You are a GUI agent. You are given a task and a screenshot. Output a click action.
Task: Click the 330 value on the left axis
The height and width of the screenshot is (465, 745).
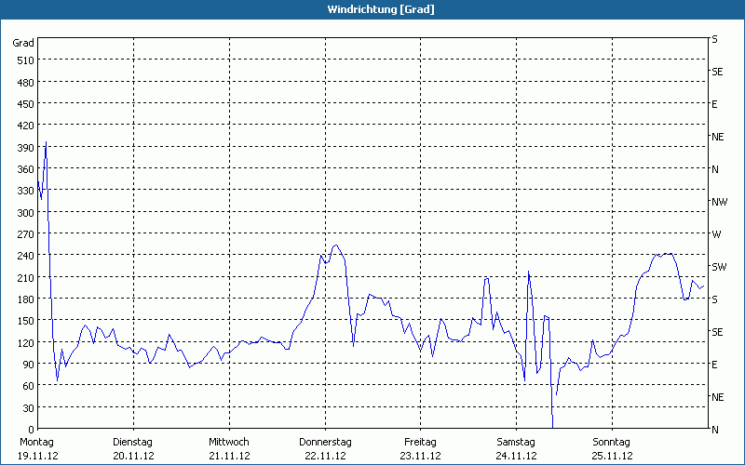point(26,191)
